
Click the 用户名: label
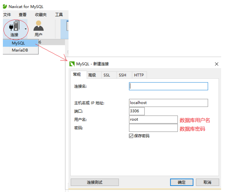click(x=80, y=119)
